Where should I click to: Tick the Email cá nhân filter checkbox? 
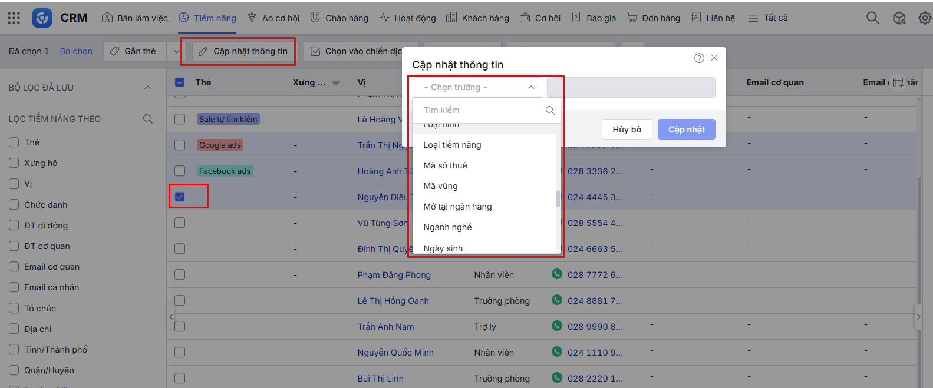[x=14, y=287]
